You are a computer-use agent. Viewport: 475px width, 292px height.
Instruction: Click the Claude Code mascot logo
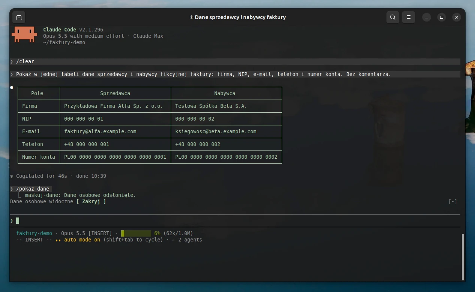point(24,34)
